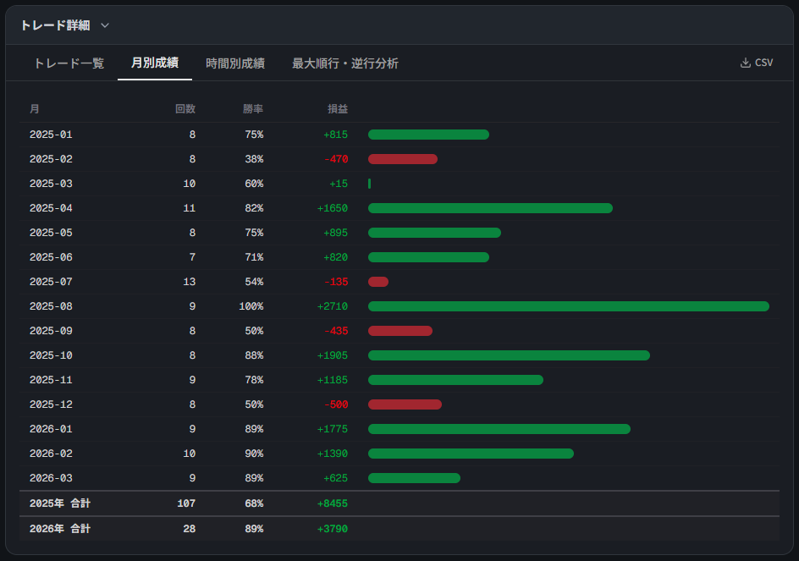799x561 pixels.
Task: Click the red bar for 2025-12
Action: [405, 404]
